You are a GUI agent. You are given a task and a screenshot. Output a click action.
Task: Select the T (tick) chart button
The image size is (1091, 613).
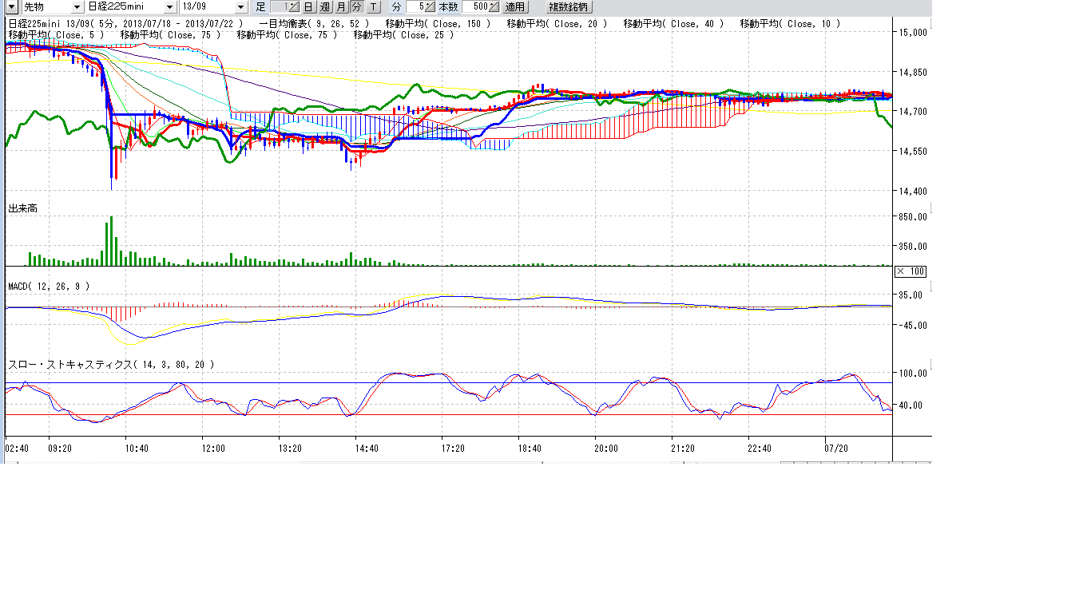tap(373, 7)
